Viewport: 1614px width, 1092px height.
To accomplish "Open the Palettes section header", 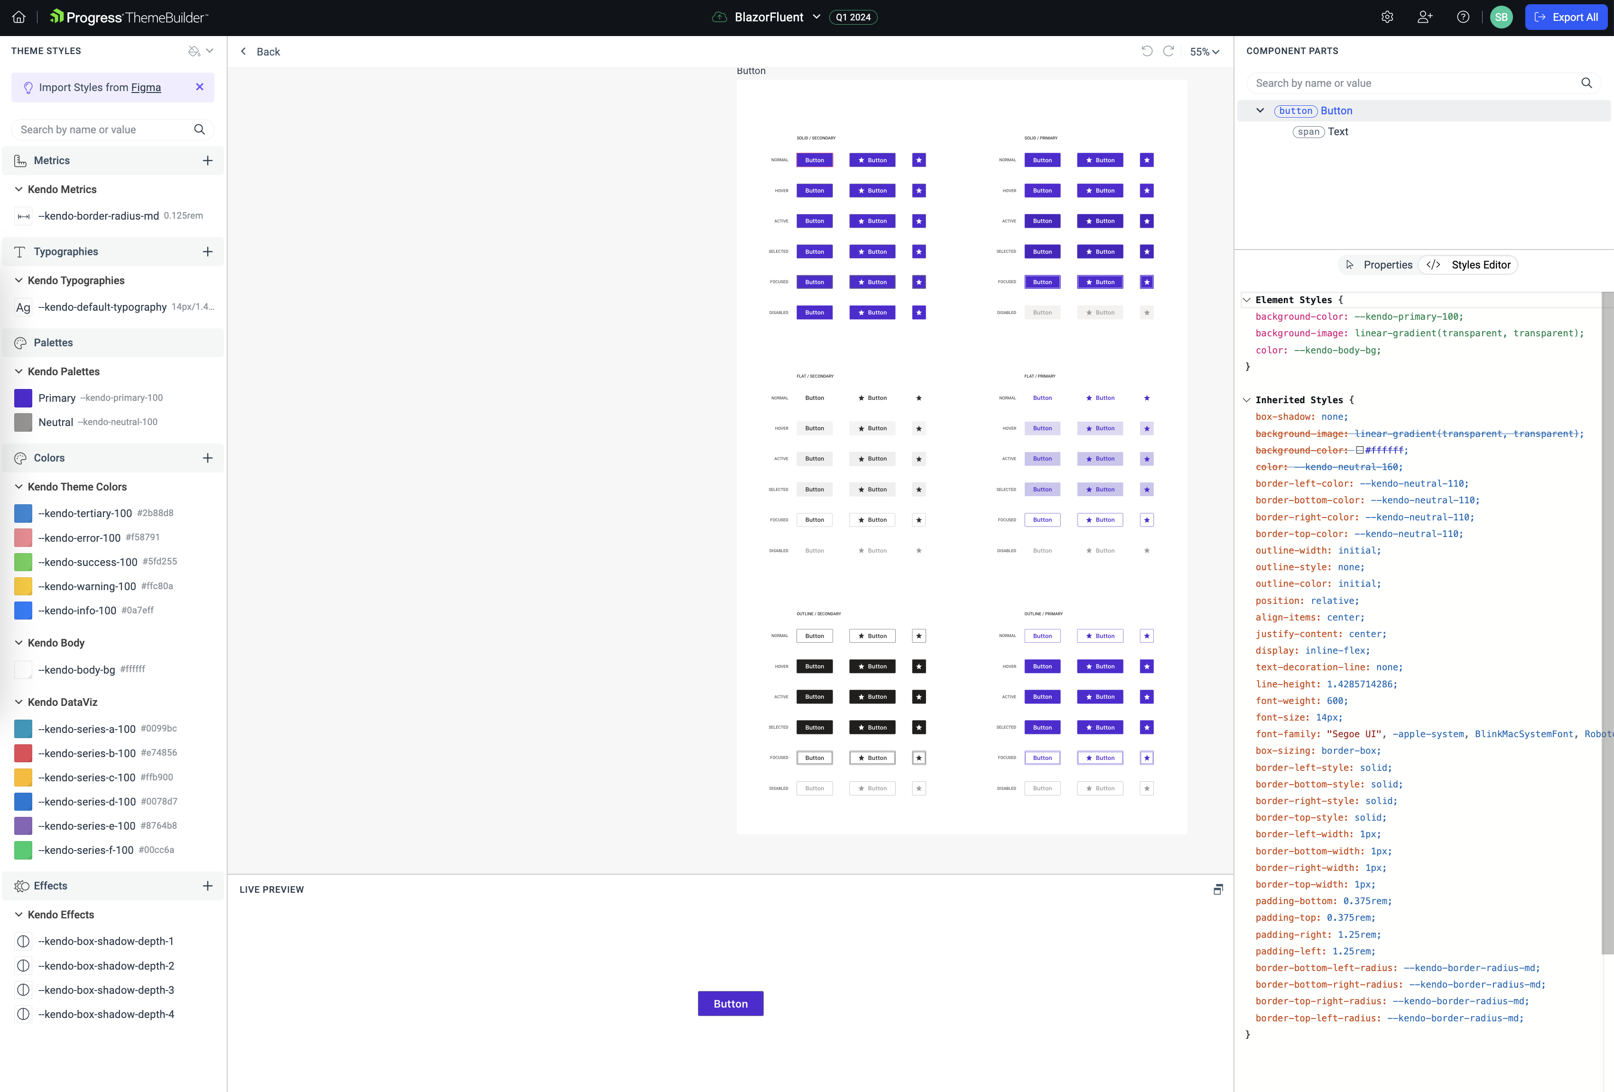I will (x=113, y=343).
